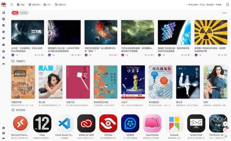Viewport: 231px width, 141px height.
Task: Select the red 科技 pill tab
Action: coord(15,13)
